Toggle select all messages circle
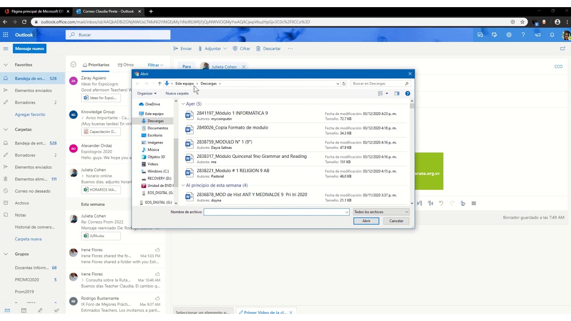The height and width of the screenshot is (321, 571). click(74, 65)
